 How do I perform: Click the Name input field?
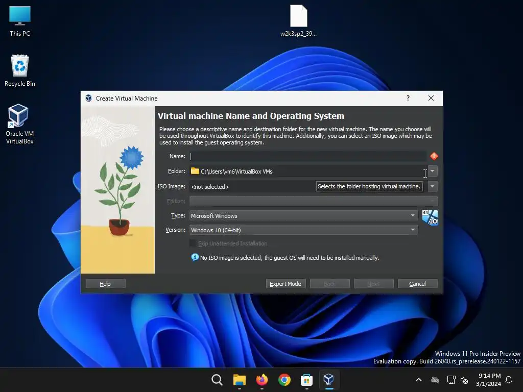307,156
